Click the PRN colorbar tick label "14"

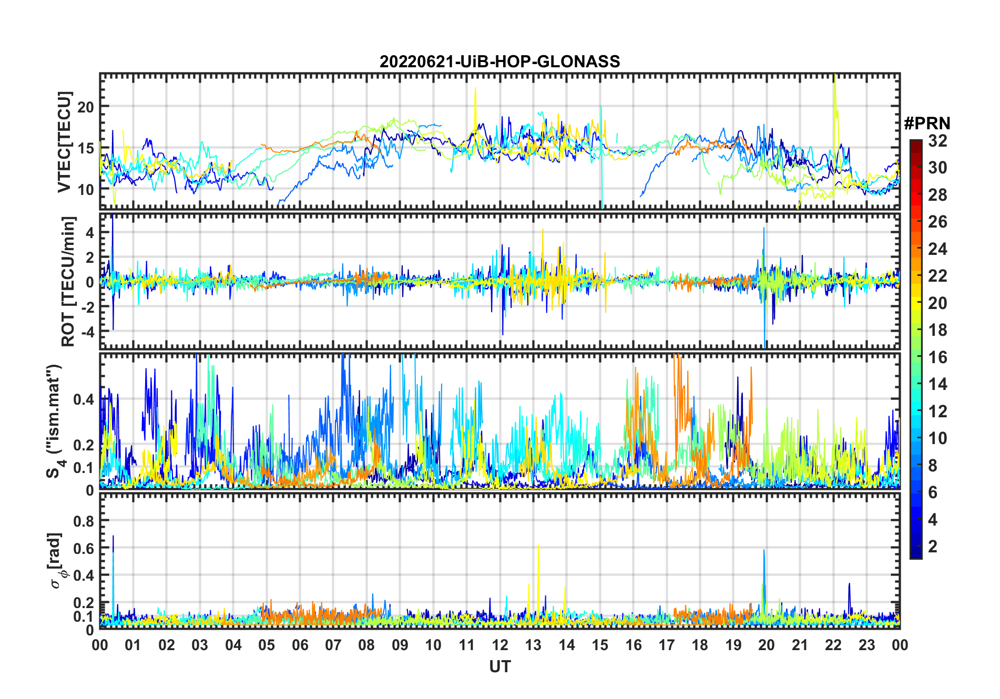938,384
